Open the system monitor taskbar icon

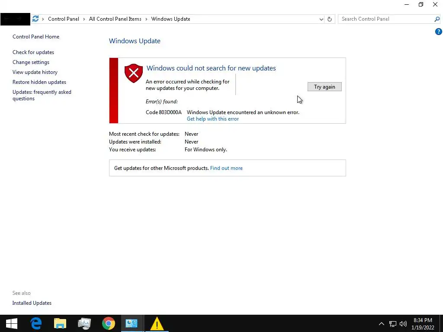(x=84, y=323)
